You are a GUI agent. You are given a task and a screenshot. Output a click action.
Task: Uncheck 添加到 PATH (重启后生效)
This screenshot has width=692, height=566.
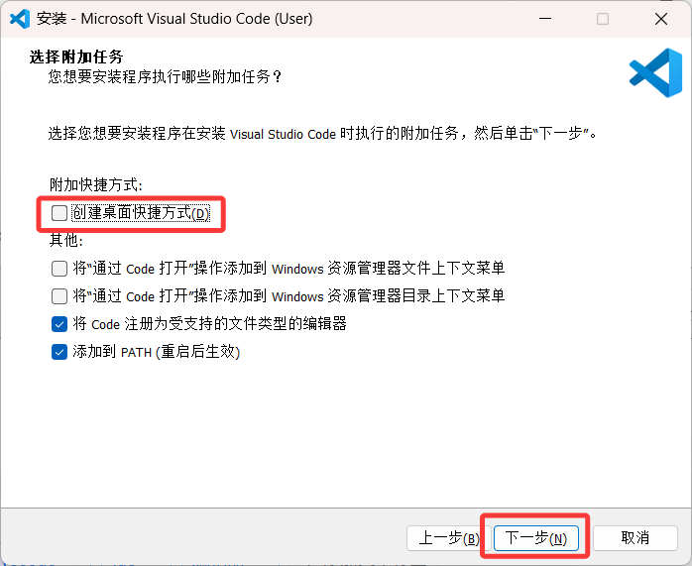pos(59,352)
